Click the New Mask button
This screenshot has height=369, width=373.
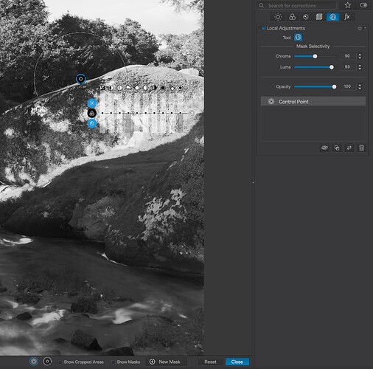(x=165, y=362)
